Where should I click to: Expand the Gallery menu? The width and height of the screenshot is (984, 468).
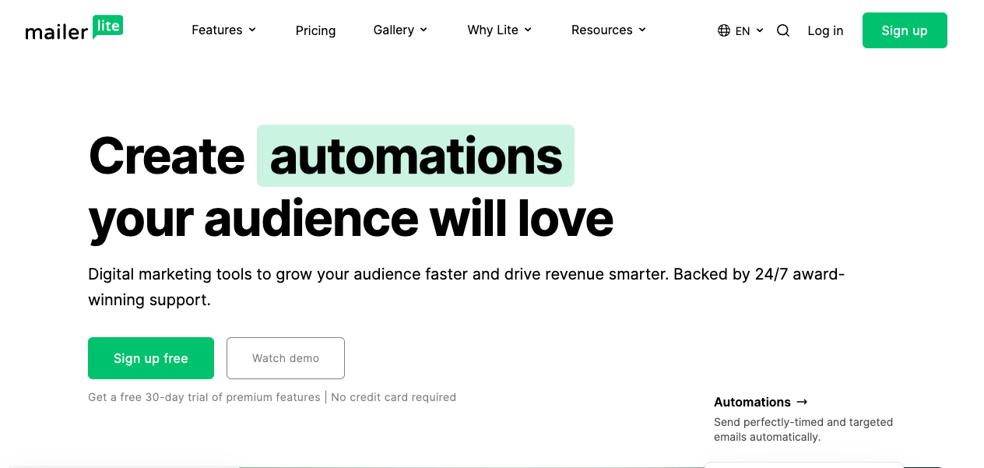(400, 30)
